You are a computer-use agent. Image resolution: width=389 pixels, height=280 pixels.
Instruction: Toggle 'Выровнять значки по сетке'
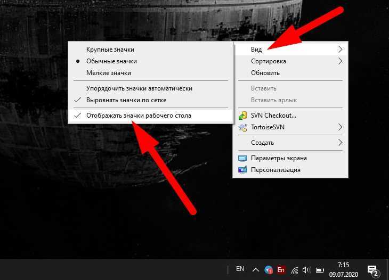tap(151, 100)
